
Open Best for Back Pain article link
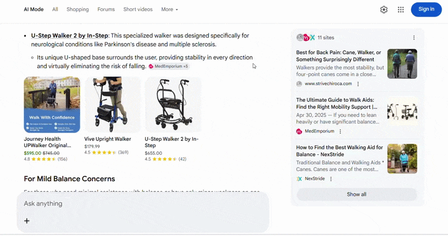339,56
